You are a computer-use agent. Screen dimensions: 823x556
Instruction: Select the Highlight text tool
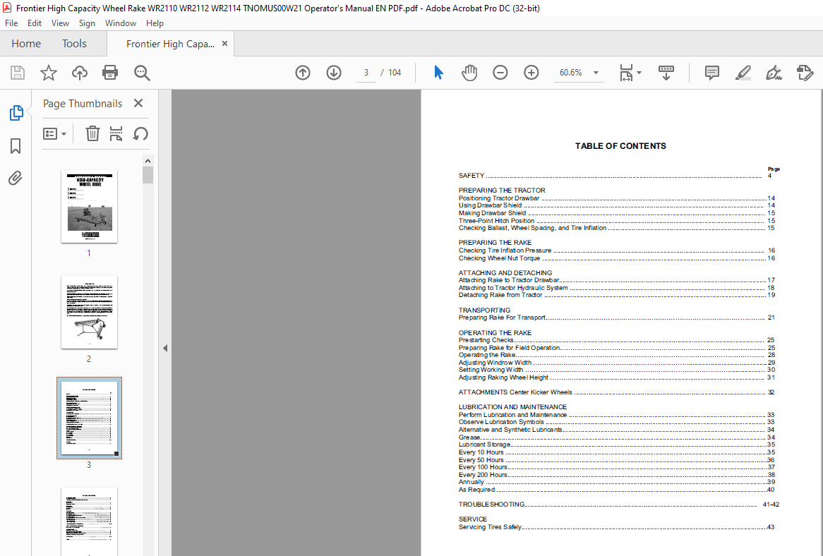pos(743,73)
